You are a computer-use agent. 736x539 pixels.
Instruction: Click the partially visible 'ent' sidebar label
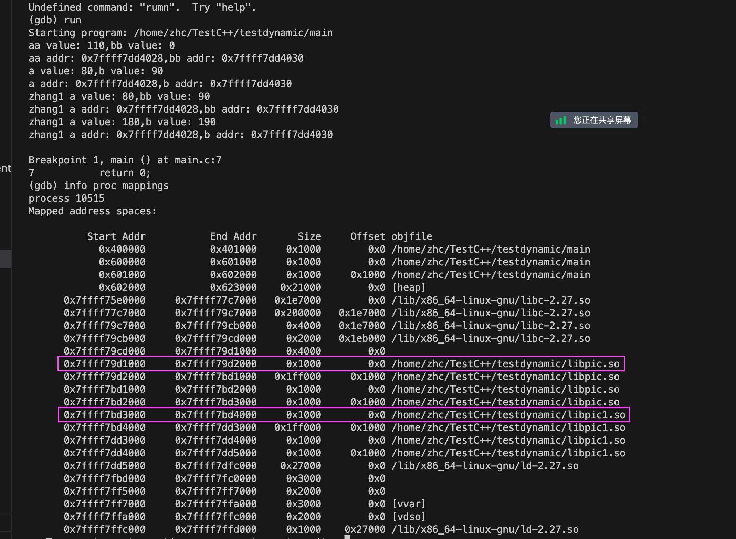pyautogui.click(x=6, y=168)
